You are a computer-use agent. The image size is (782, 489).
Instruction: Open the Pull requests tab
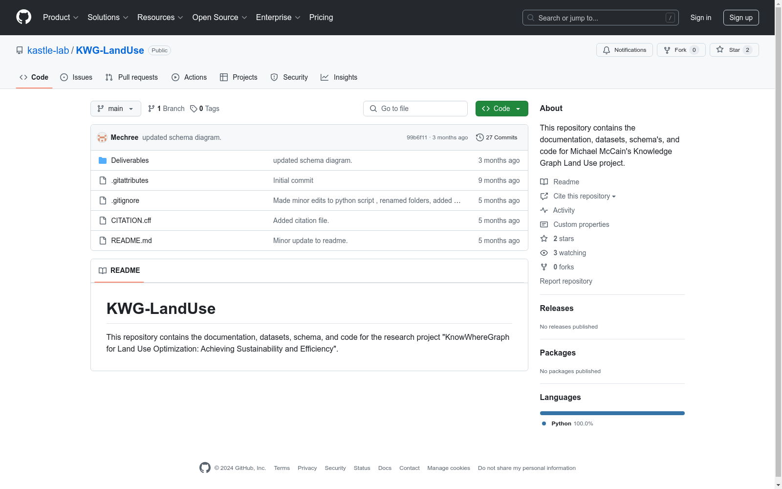pyautogui.click(x=131, y=77)
